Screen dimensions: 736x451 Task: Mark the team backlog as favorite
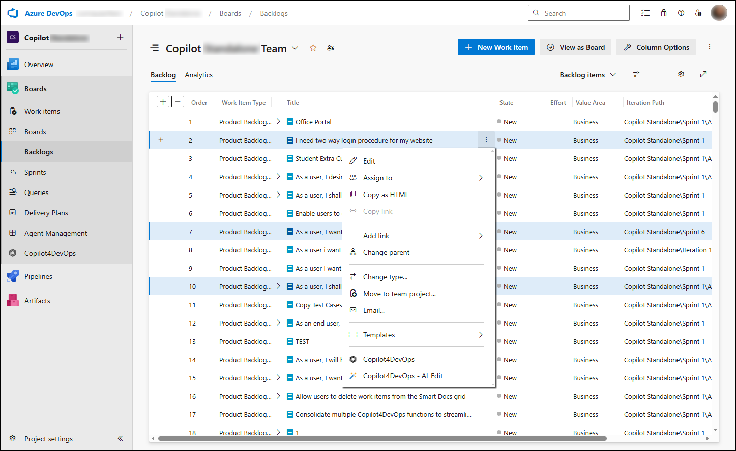313,48
